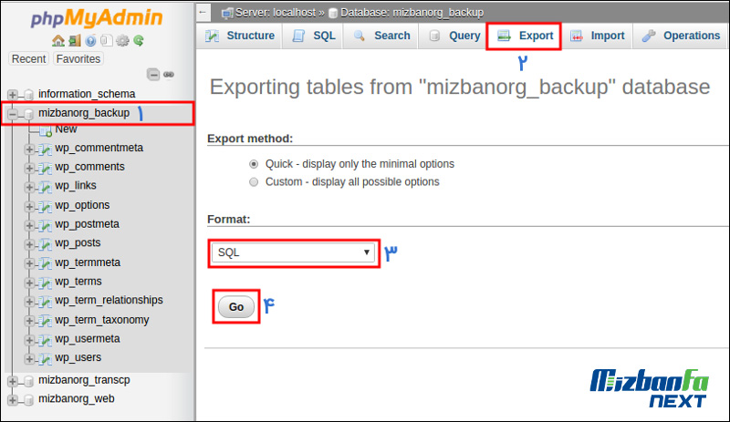The width and height of the screenshot is (730, 422).
Task: Show Favorites tables list
Action: (78, 59)
